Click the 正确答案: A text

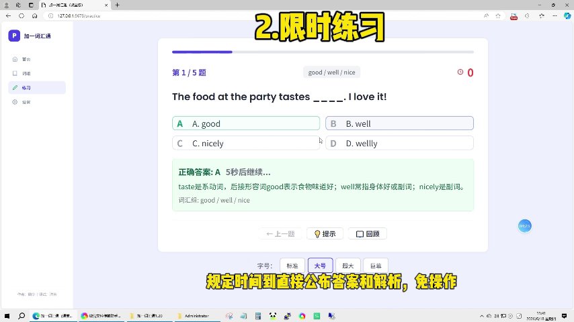[x=200, y=172]
